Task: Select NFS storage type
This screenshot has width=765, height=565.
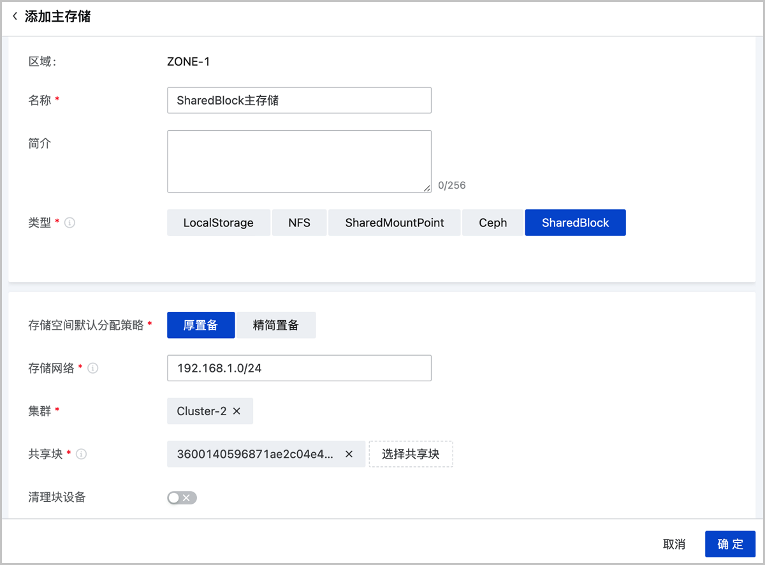Action: [299, 223]
